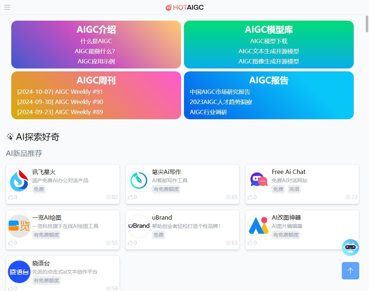Like the 一览AI绘图 card thumbs-up
369x291 pixels.
[11, 242]
